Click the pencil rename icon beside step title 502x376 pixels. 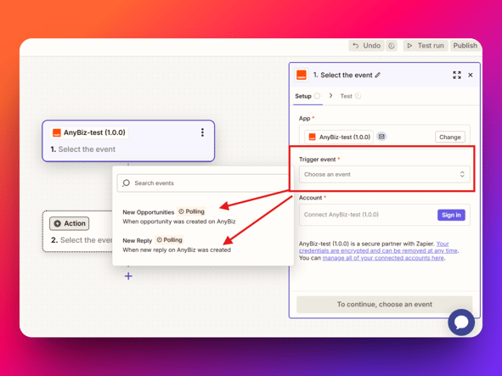[x=378, y=75]
